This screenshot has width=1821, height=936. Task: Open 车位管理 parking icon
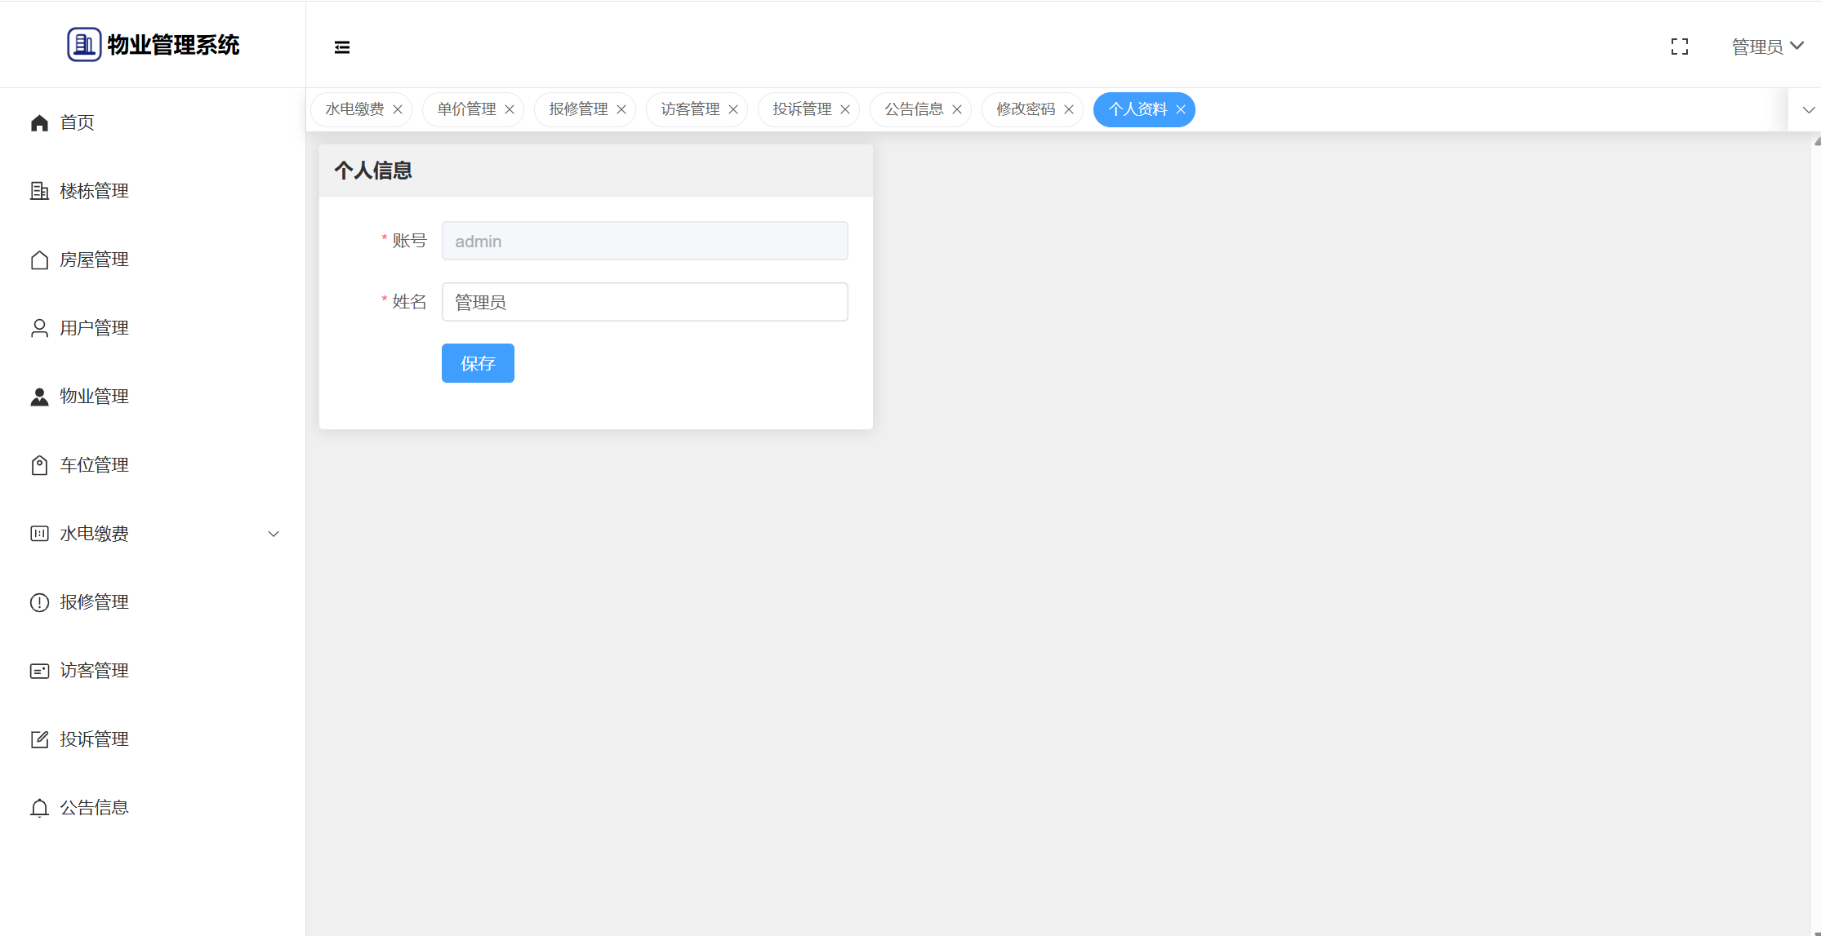(39, 465)
